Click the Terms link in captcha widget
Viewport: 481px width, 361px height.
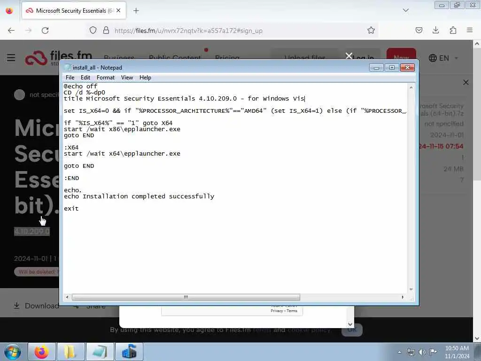292,311
